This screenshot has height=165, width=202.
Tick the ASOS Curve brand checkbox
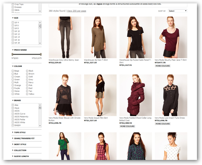pos(13,114)
